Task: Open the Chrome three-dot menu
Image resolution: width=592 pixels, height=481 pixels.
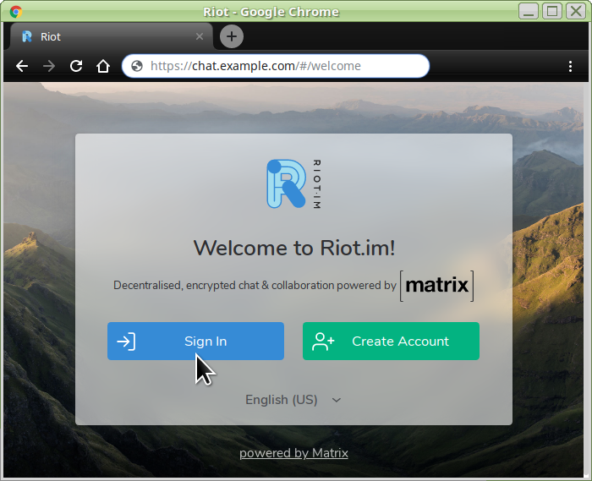Action: click(571, 66)
